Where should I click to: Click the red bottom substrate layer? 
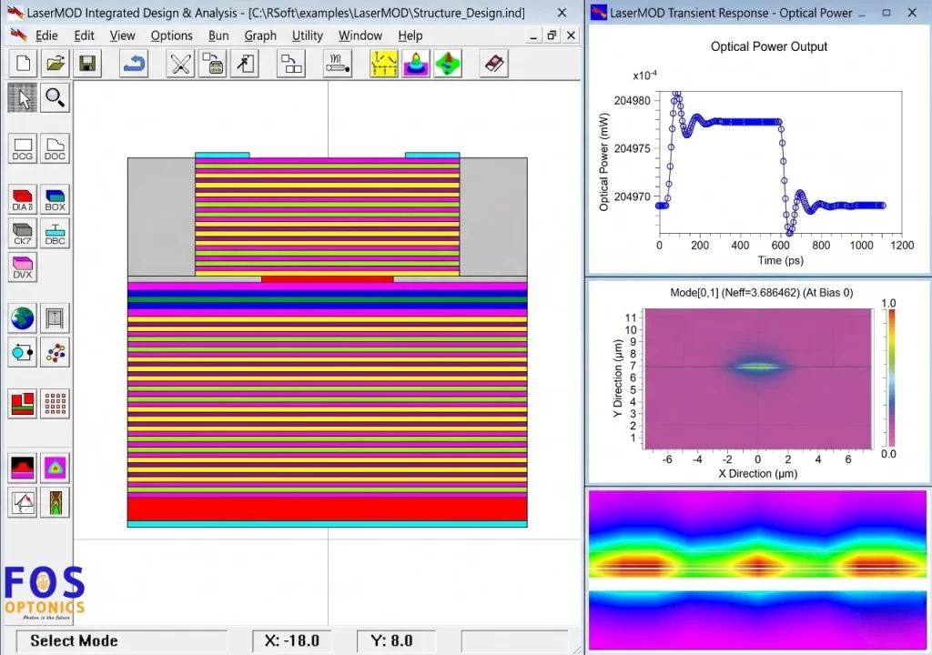(x=327, y=509)
